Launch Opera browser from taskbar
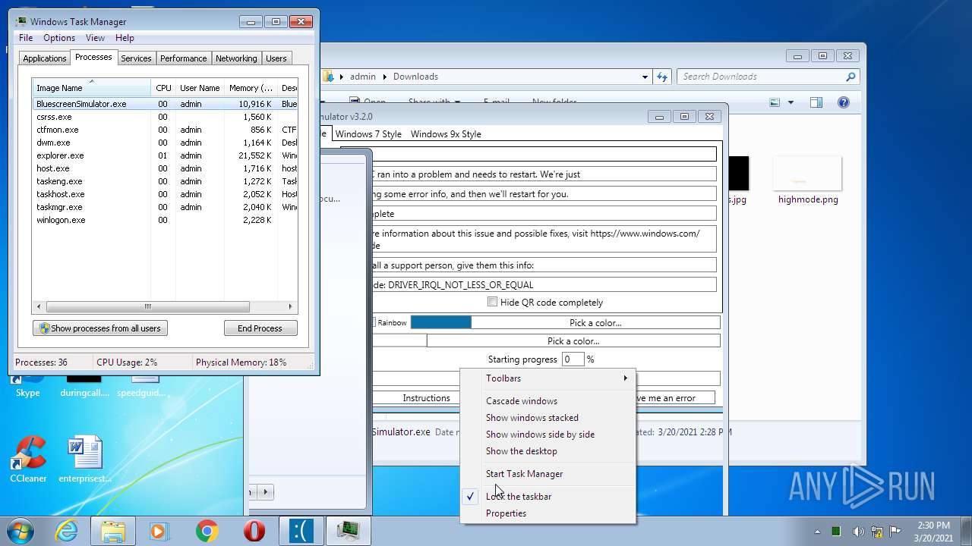The height and width of the screenshot is (546, 972). tap(254, 531)
